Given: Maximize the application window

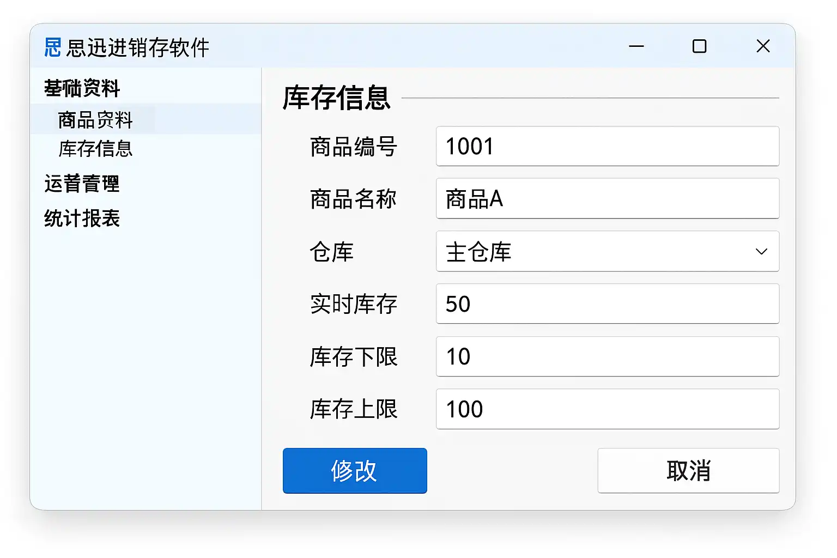Looking at the screenshot, I should tap(699, 47).
